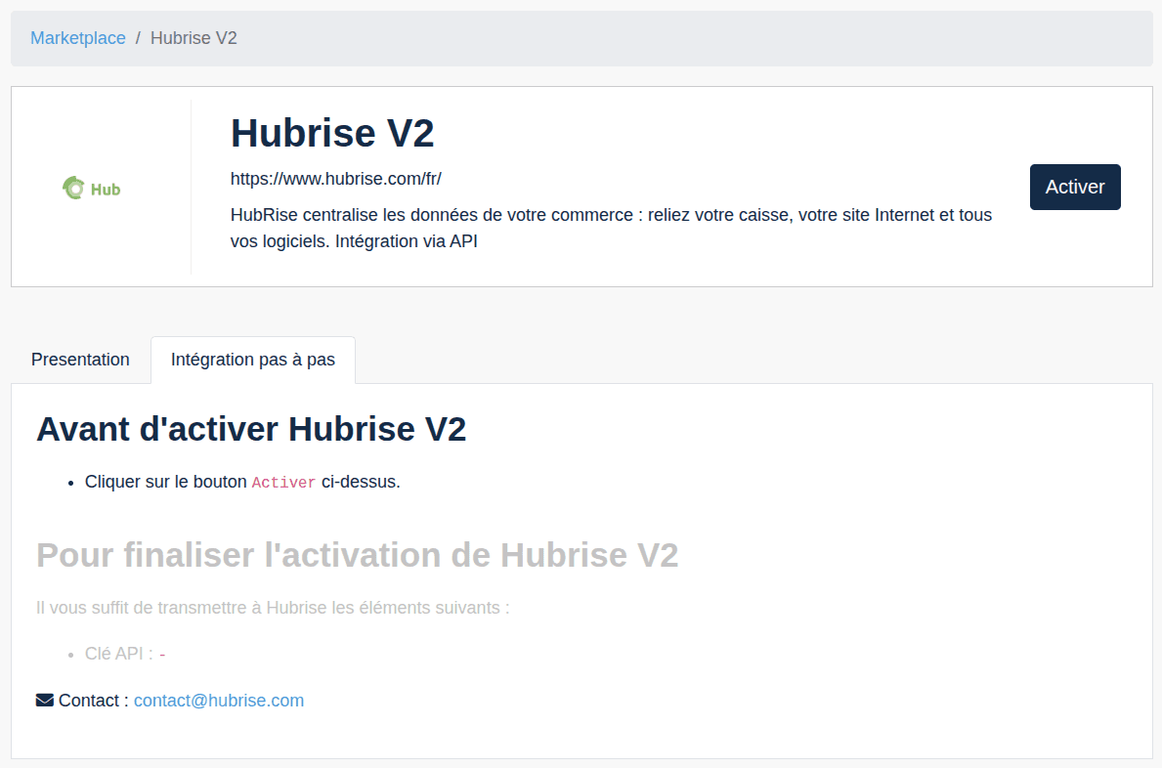This screenshot has height=768, width=1162.
Task: Click the Cliquer sur le bouton instruction
Action: tap(166, 482)
